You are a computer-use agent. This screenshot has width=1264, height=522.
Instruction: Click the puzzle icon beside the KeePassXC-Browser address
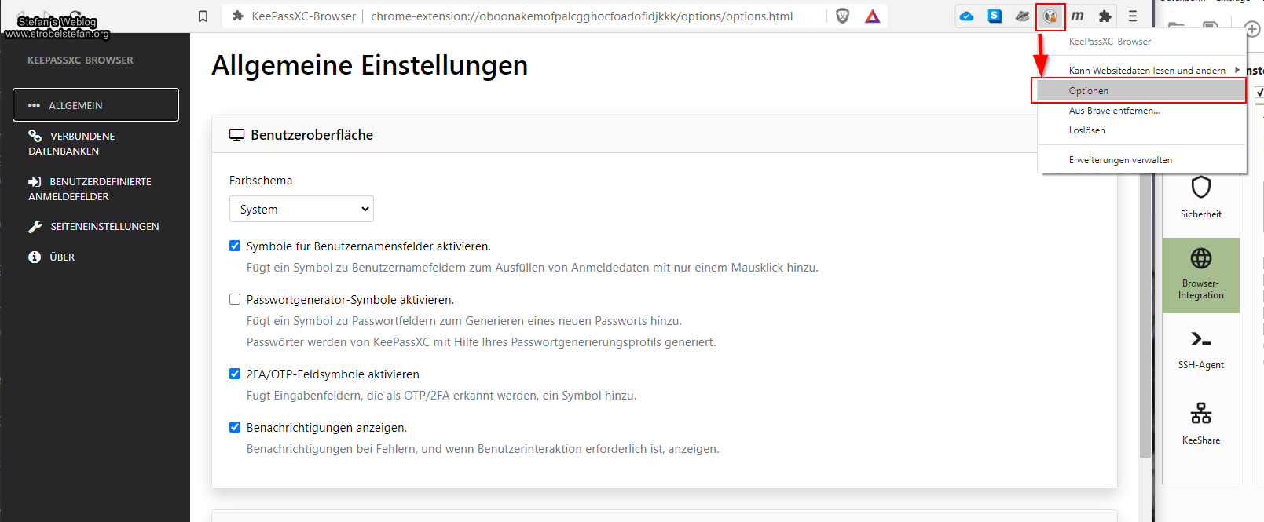tap(238, 16)
